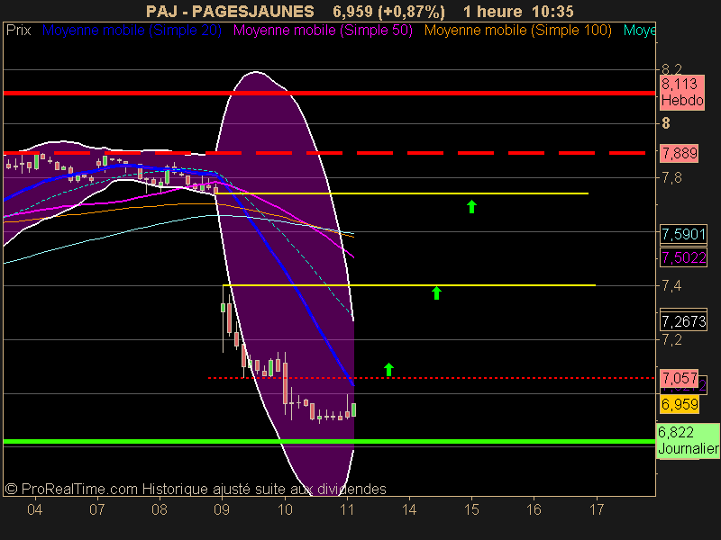The height and width of the screenshot is (540, 721).
Task: Click the bold 8 price axis tick
Action: pos(666,123)
